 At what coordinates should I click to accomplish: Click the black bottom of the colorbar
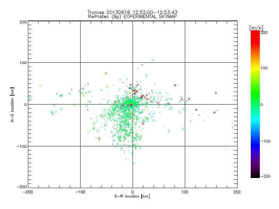tap(255, 175)
